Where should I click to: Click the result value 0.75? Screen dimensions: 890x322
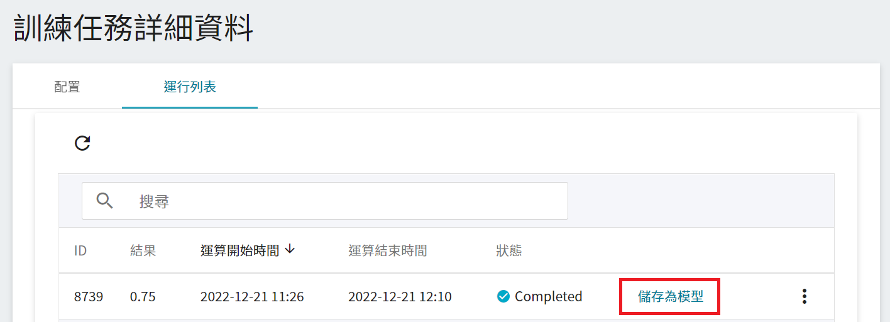(143, 296)
